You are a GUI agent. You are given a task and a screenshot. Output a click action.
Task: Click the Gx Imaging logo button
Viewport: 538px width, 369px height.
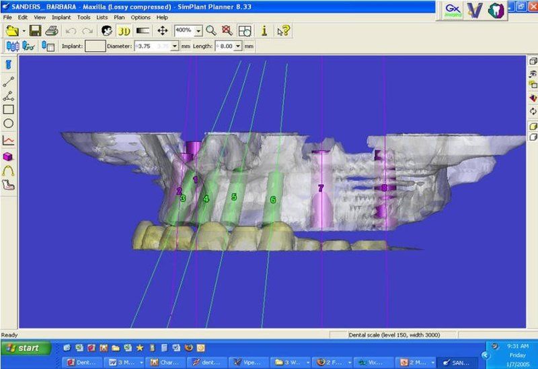(453, 10)
